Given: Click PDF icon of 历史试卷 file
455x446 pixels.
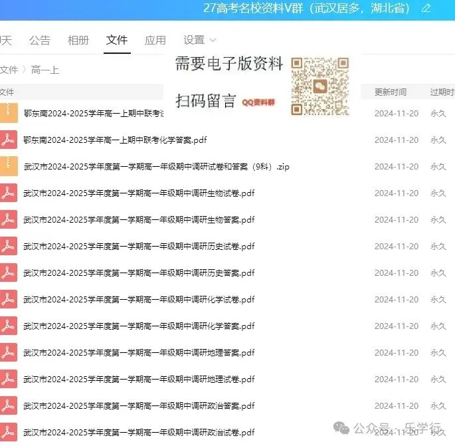Looking at the screenshot, I should [x=9, y=246].
